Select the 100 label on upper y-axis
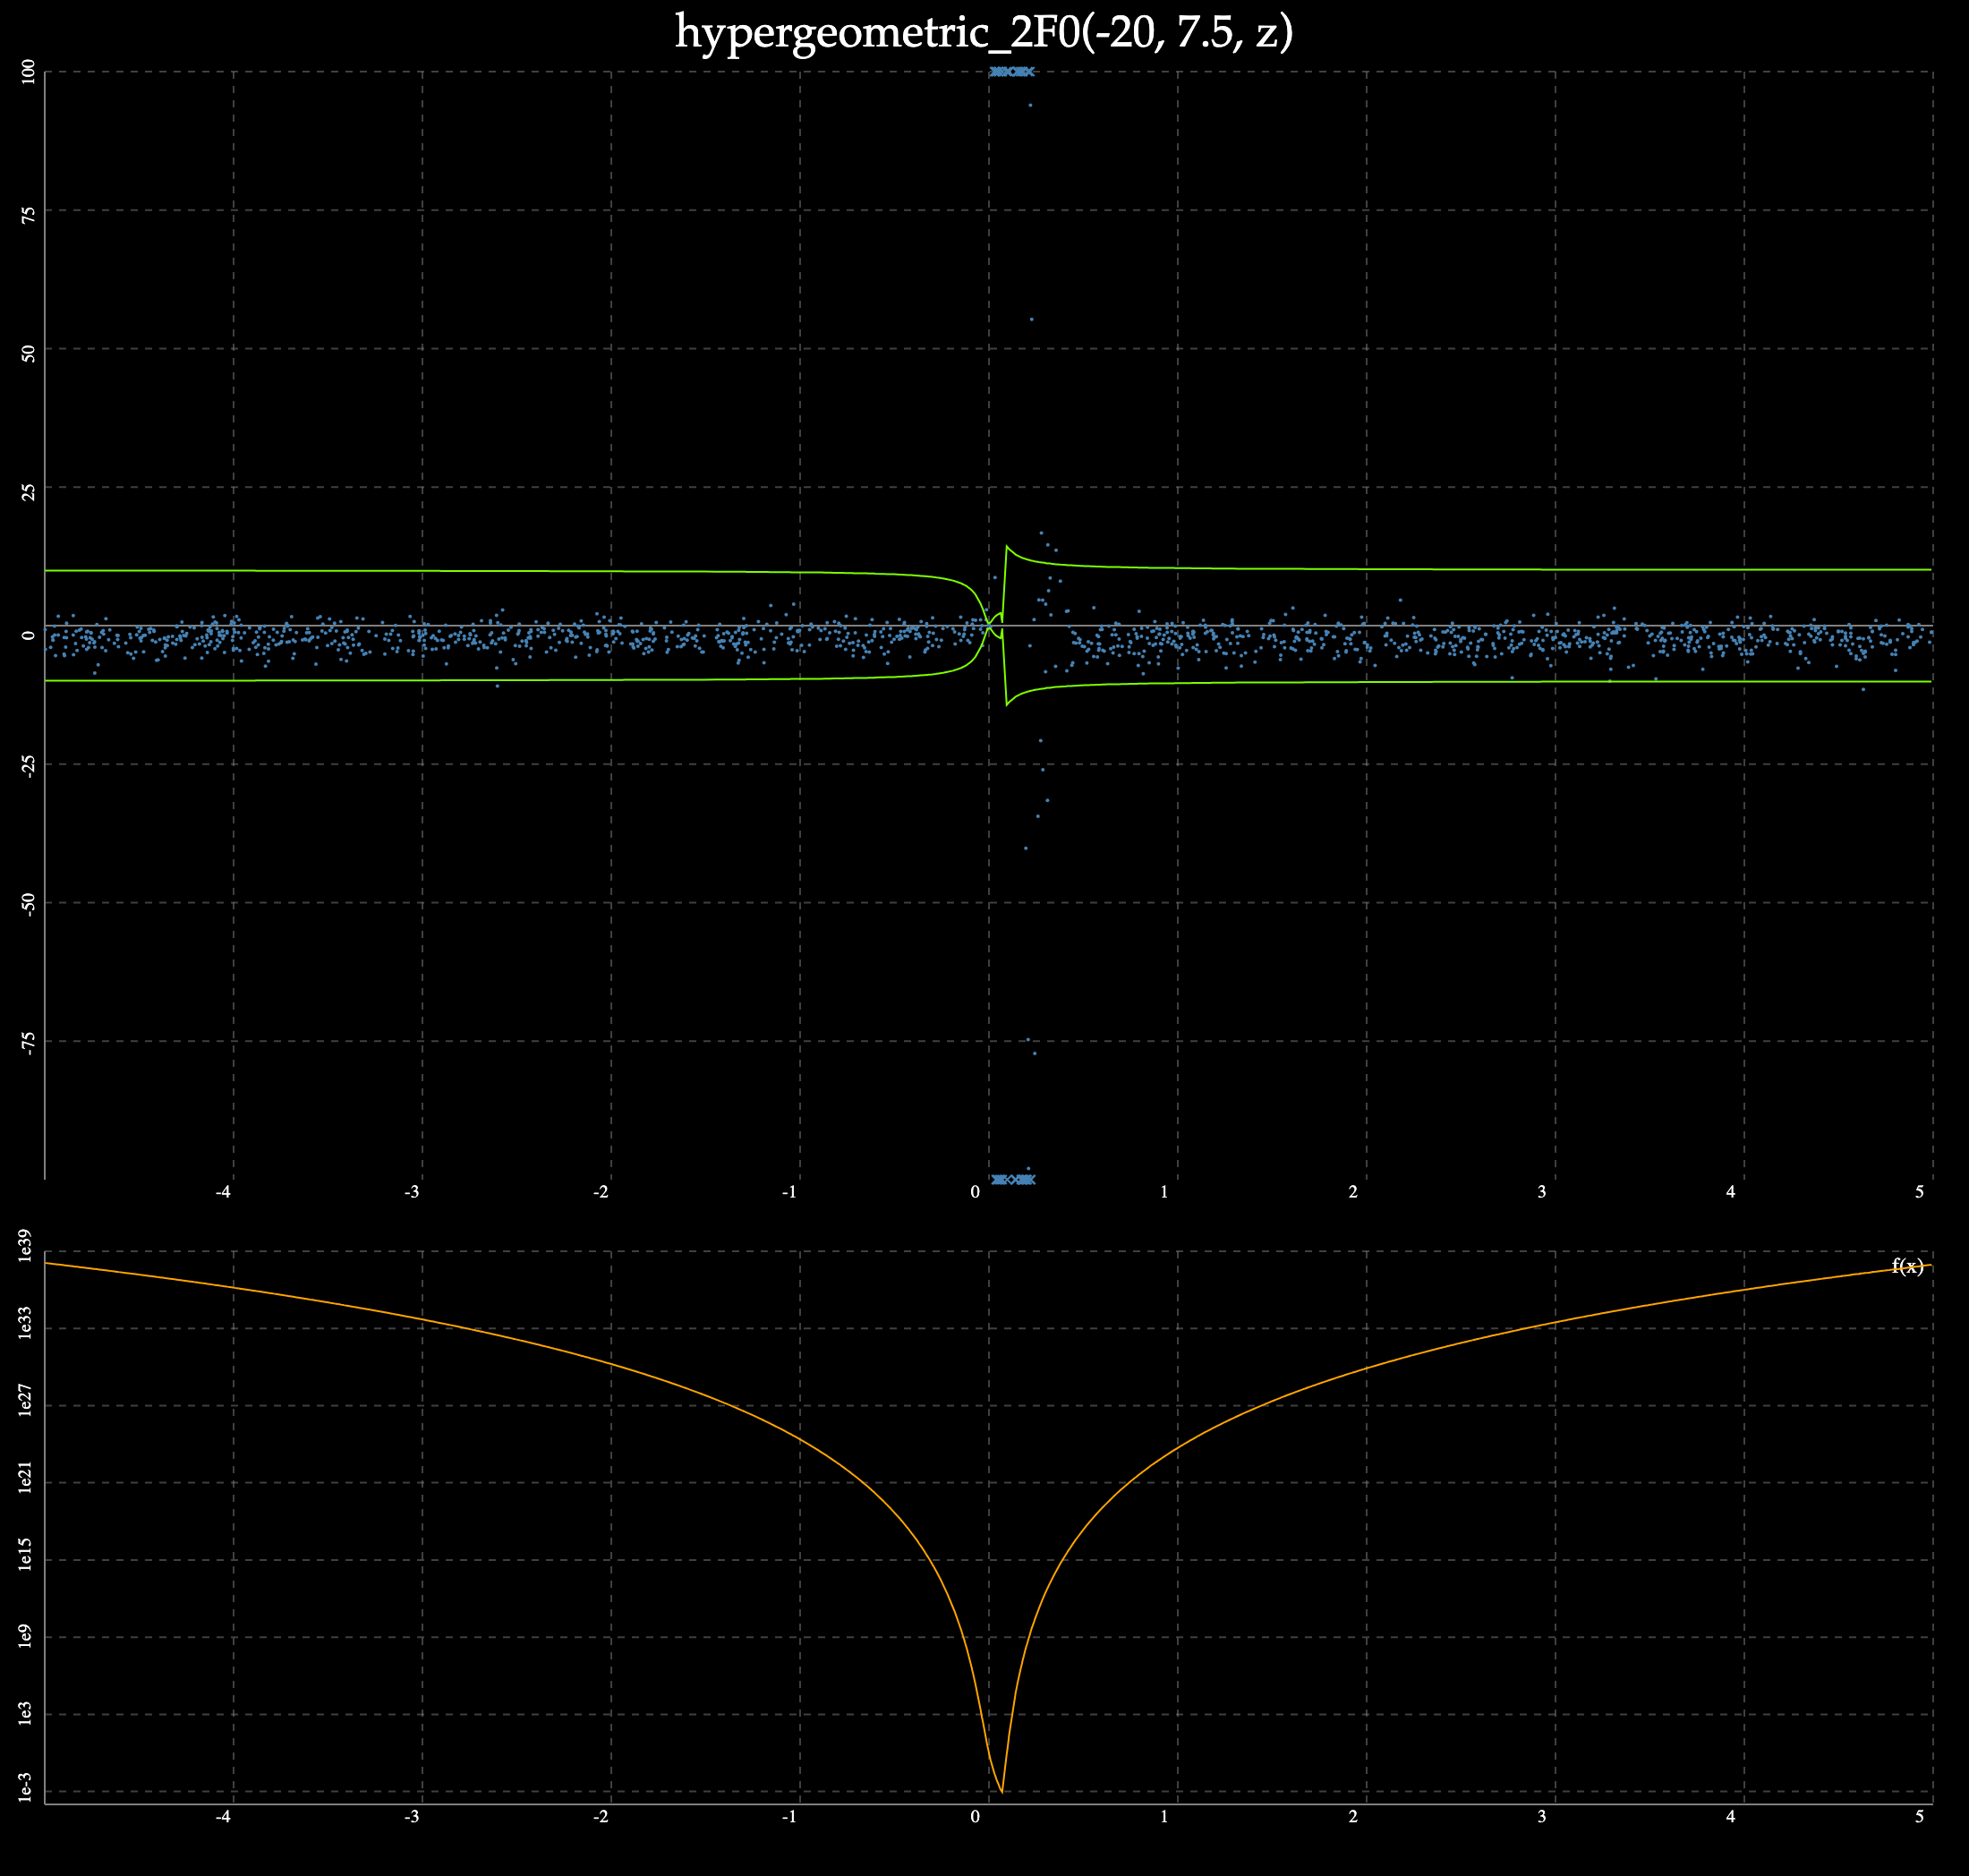 [28, 71]
